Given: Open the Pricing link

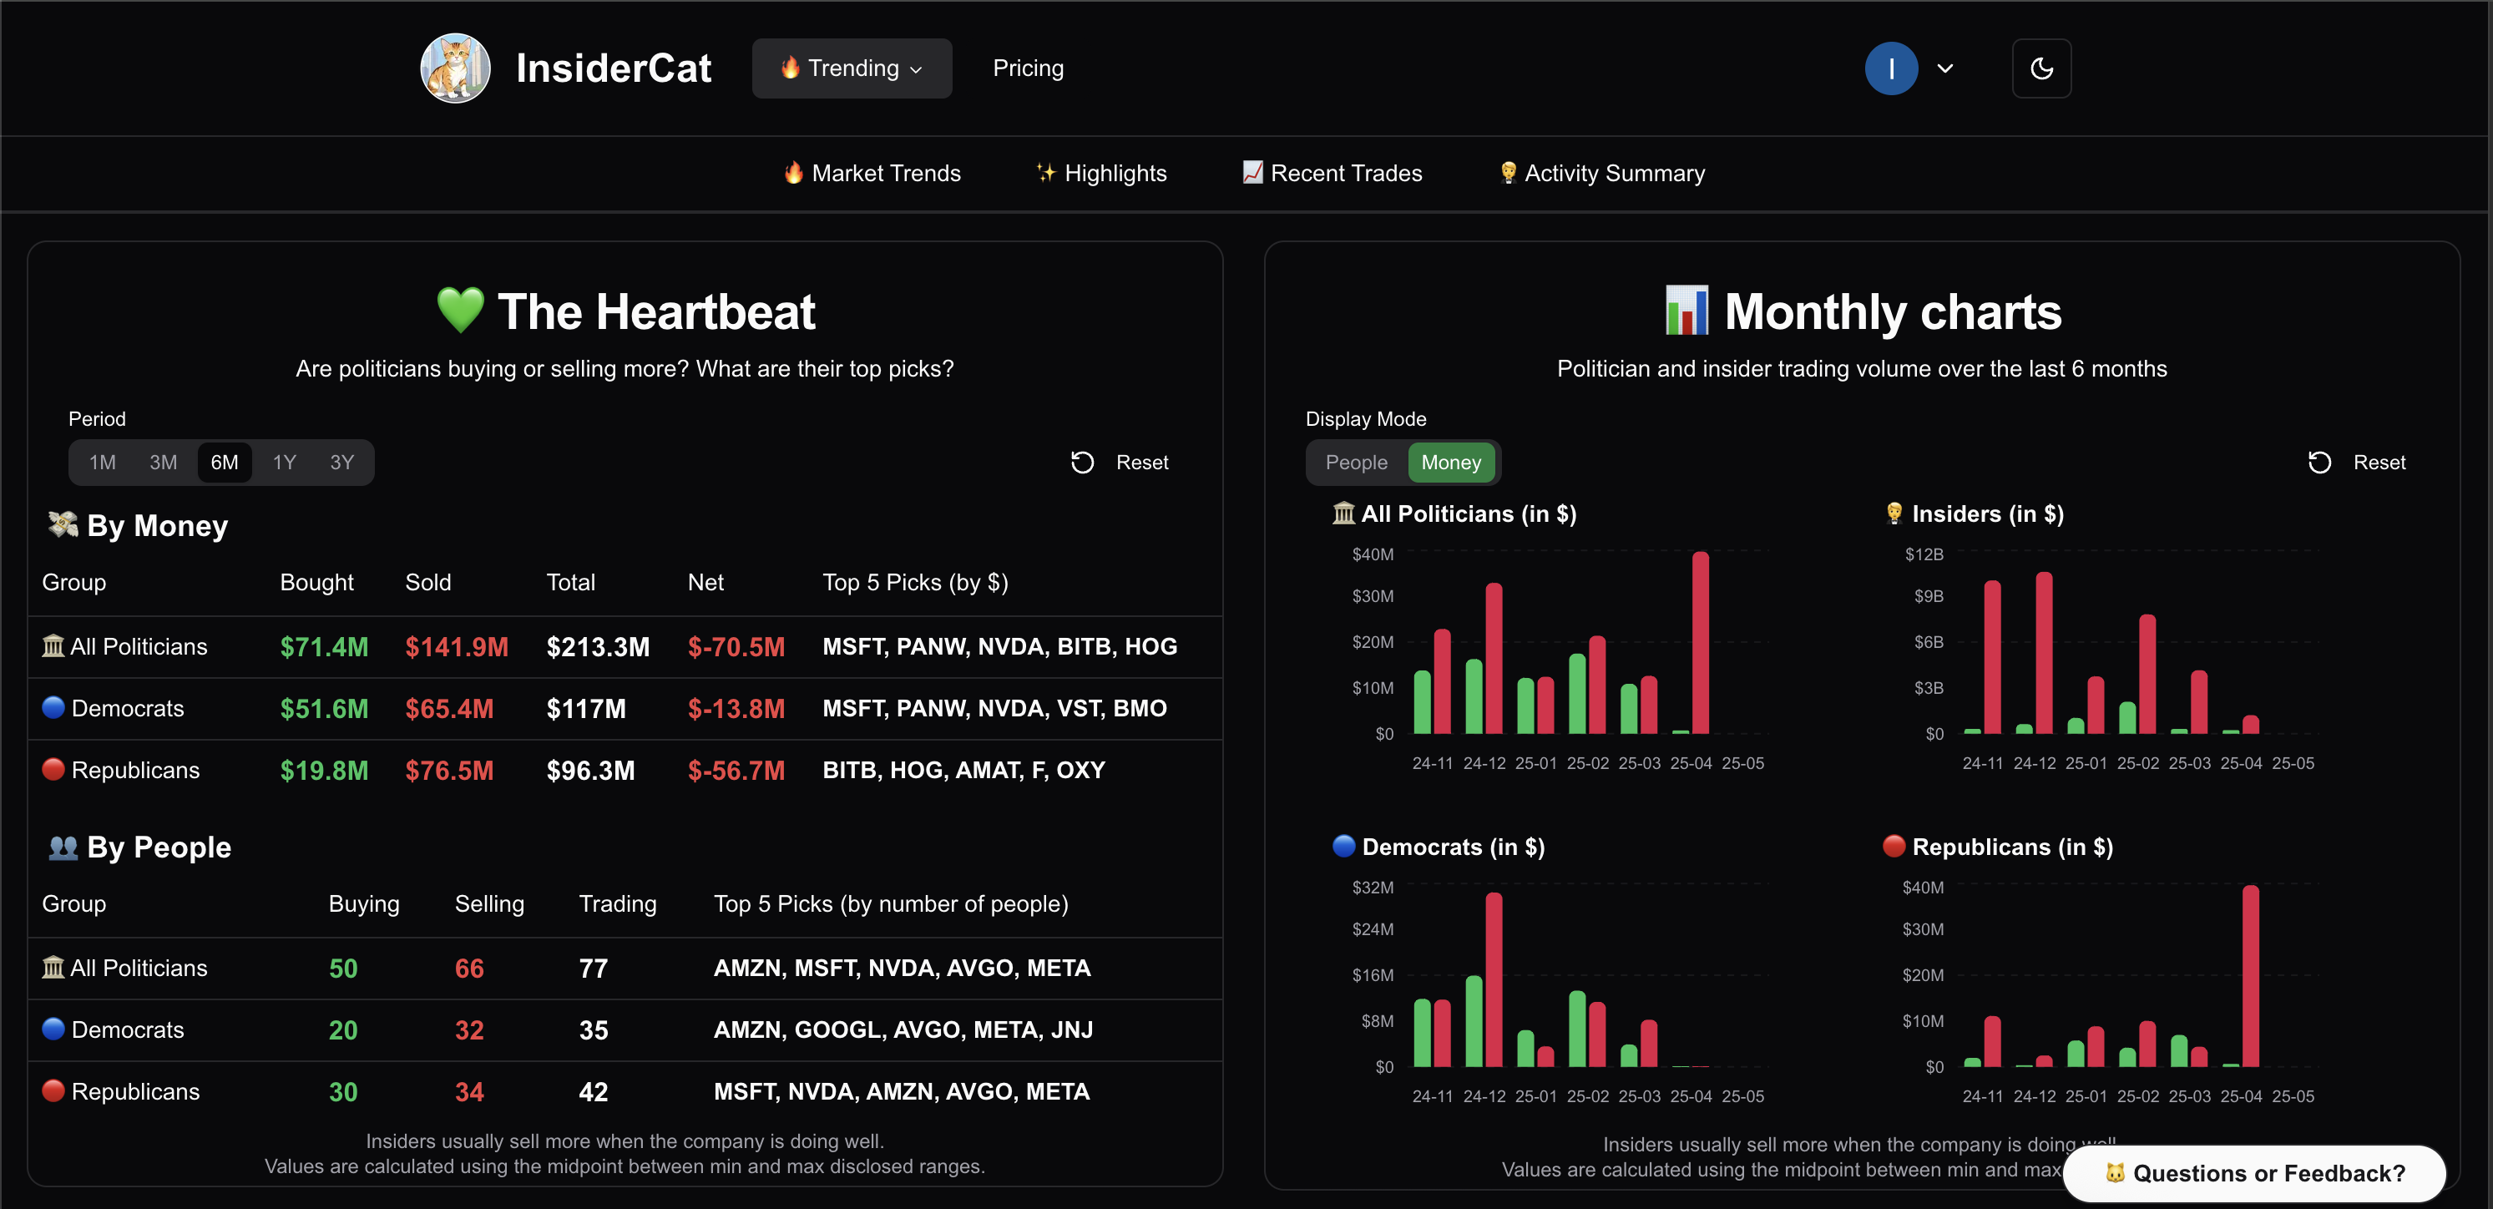Looking at the screenshot, I should pos(1028,68).
